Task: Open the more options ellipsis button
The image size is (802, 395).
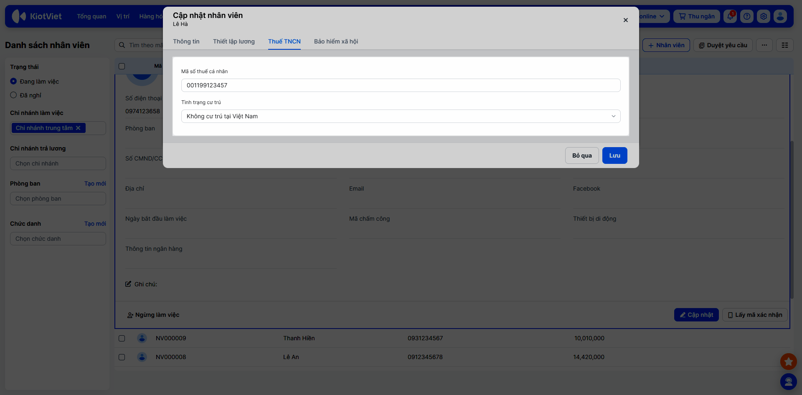Action: [764, 45]
